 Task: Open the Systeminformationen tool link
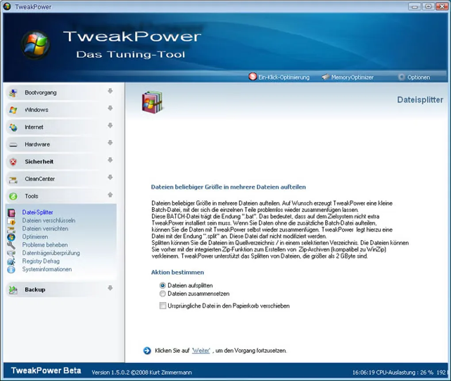(x=47, y=269)
